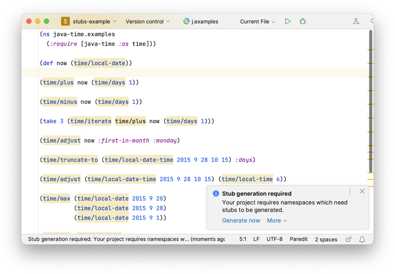Select the j.examples file tab
The height and width of the screenshot is (274, 395).
(201, 21)
